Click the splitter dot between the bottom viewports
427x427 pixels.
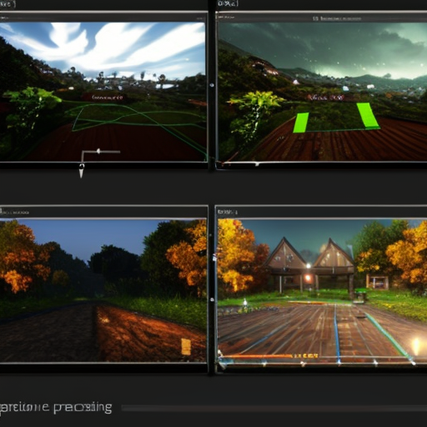click(x=212, y=299)
